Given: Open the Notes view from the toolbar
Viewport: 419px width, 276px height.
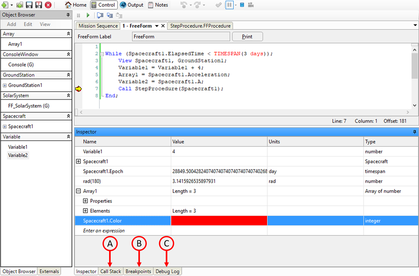Looking at the screenshot, I should point(158,5).
